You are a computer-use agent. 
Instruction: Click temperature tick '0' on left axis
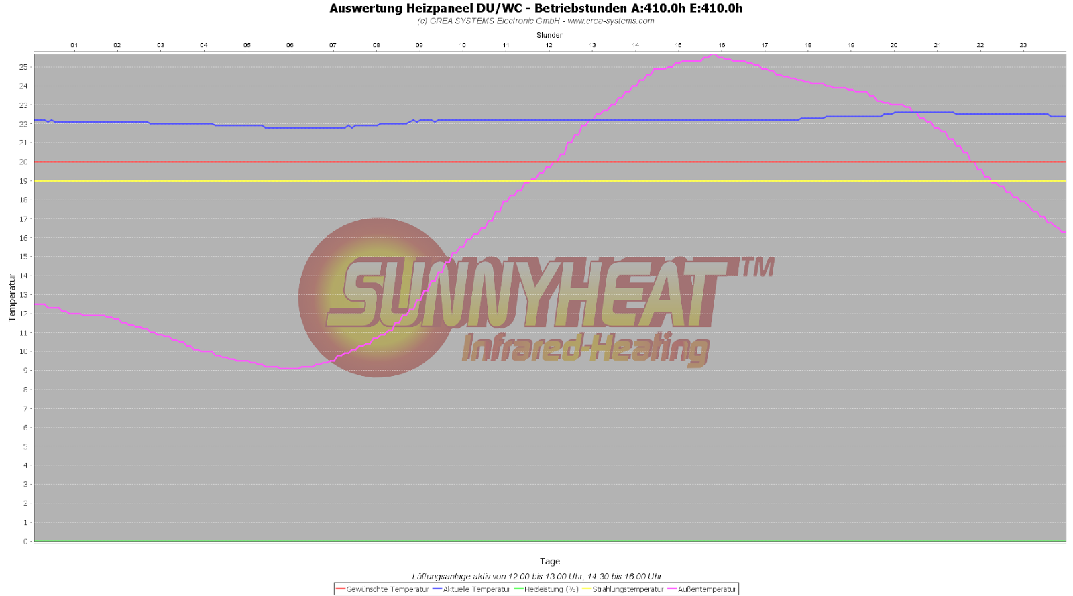25,541
